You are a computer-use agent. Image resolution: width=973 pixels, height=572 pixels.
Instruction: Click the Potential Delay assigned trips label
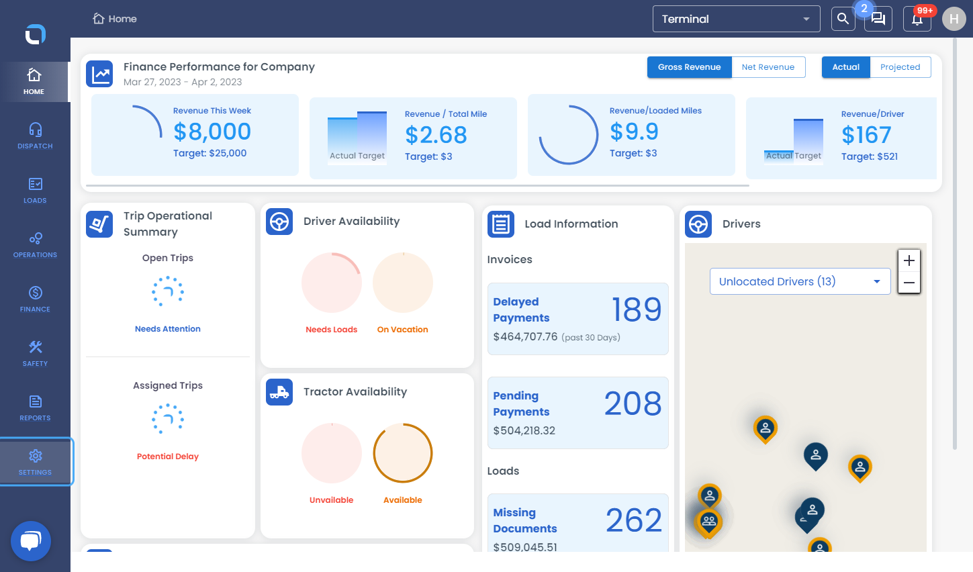coord(168,457)
